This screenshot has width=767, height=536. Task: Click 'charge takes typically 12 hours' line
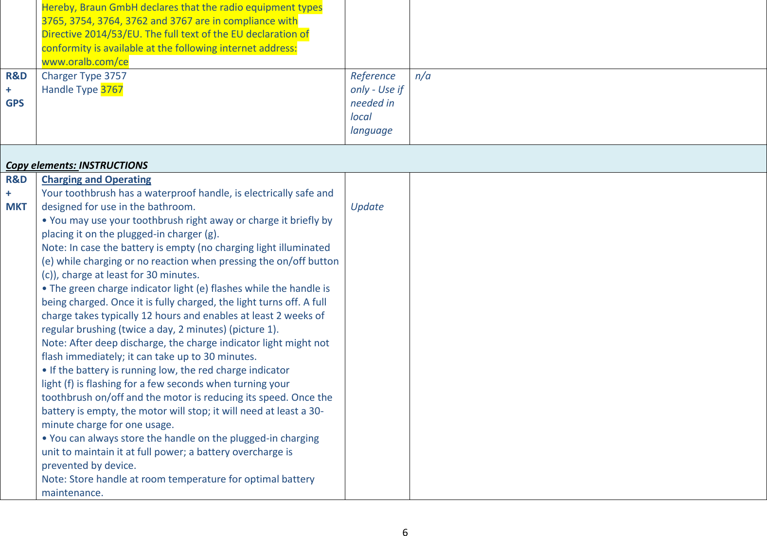pyautogui.click(x=183, y=316)
